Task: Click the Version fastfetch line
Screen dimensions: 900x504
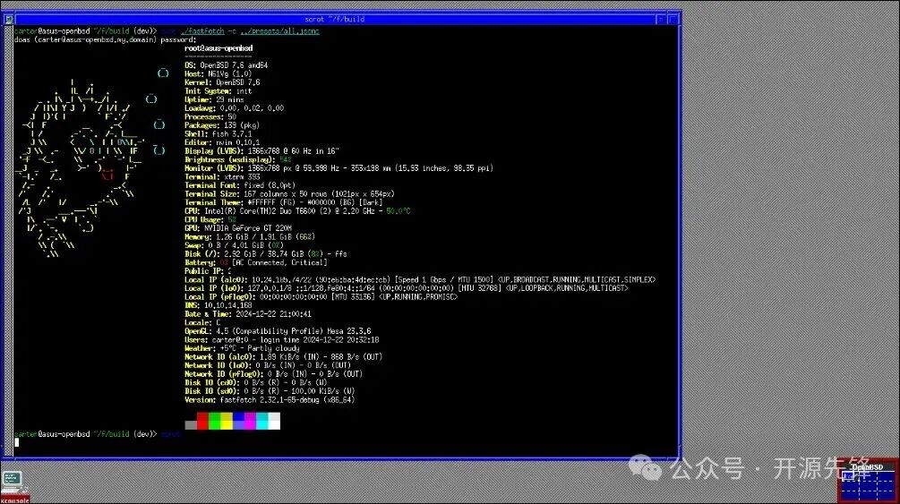Action: point(270,400)
